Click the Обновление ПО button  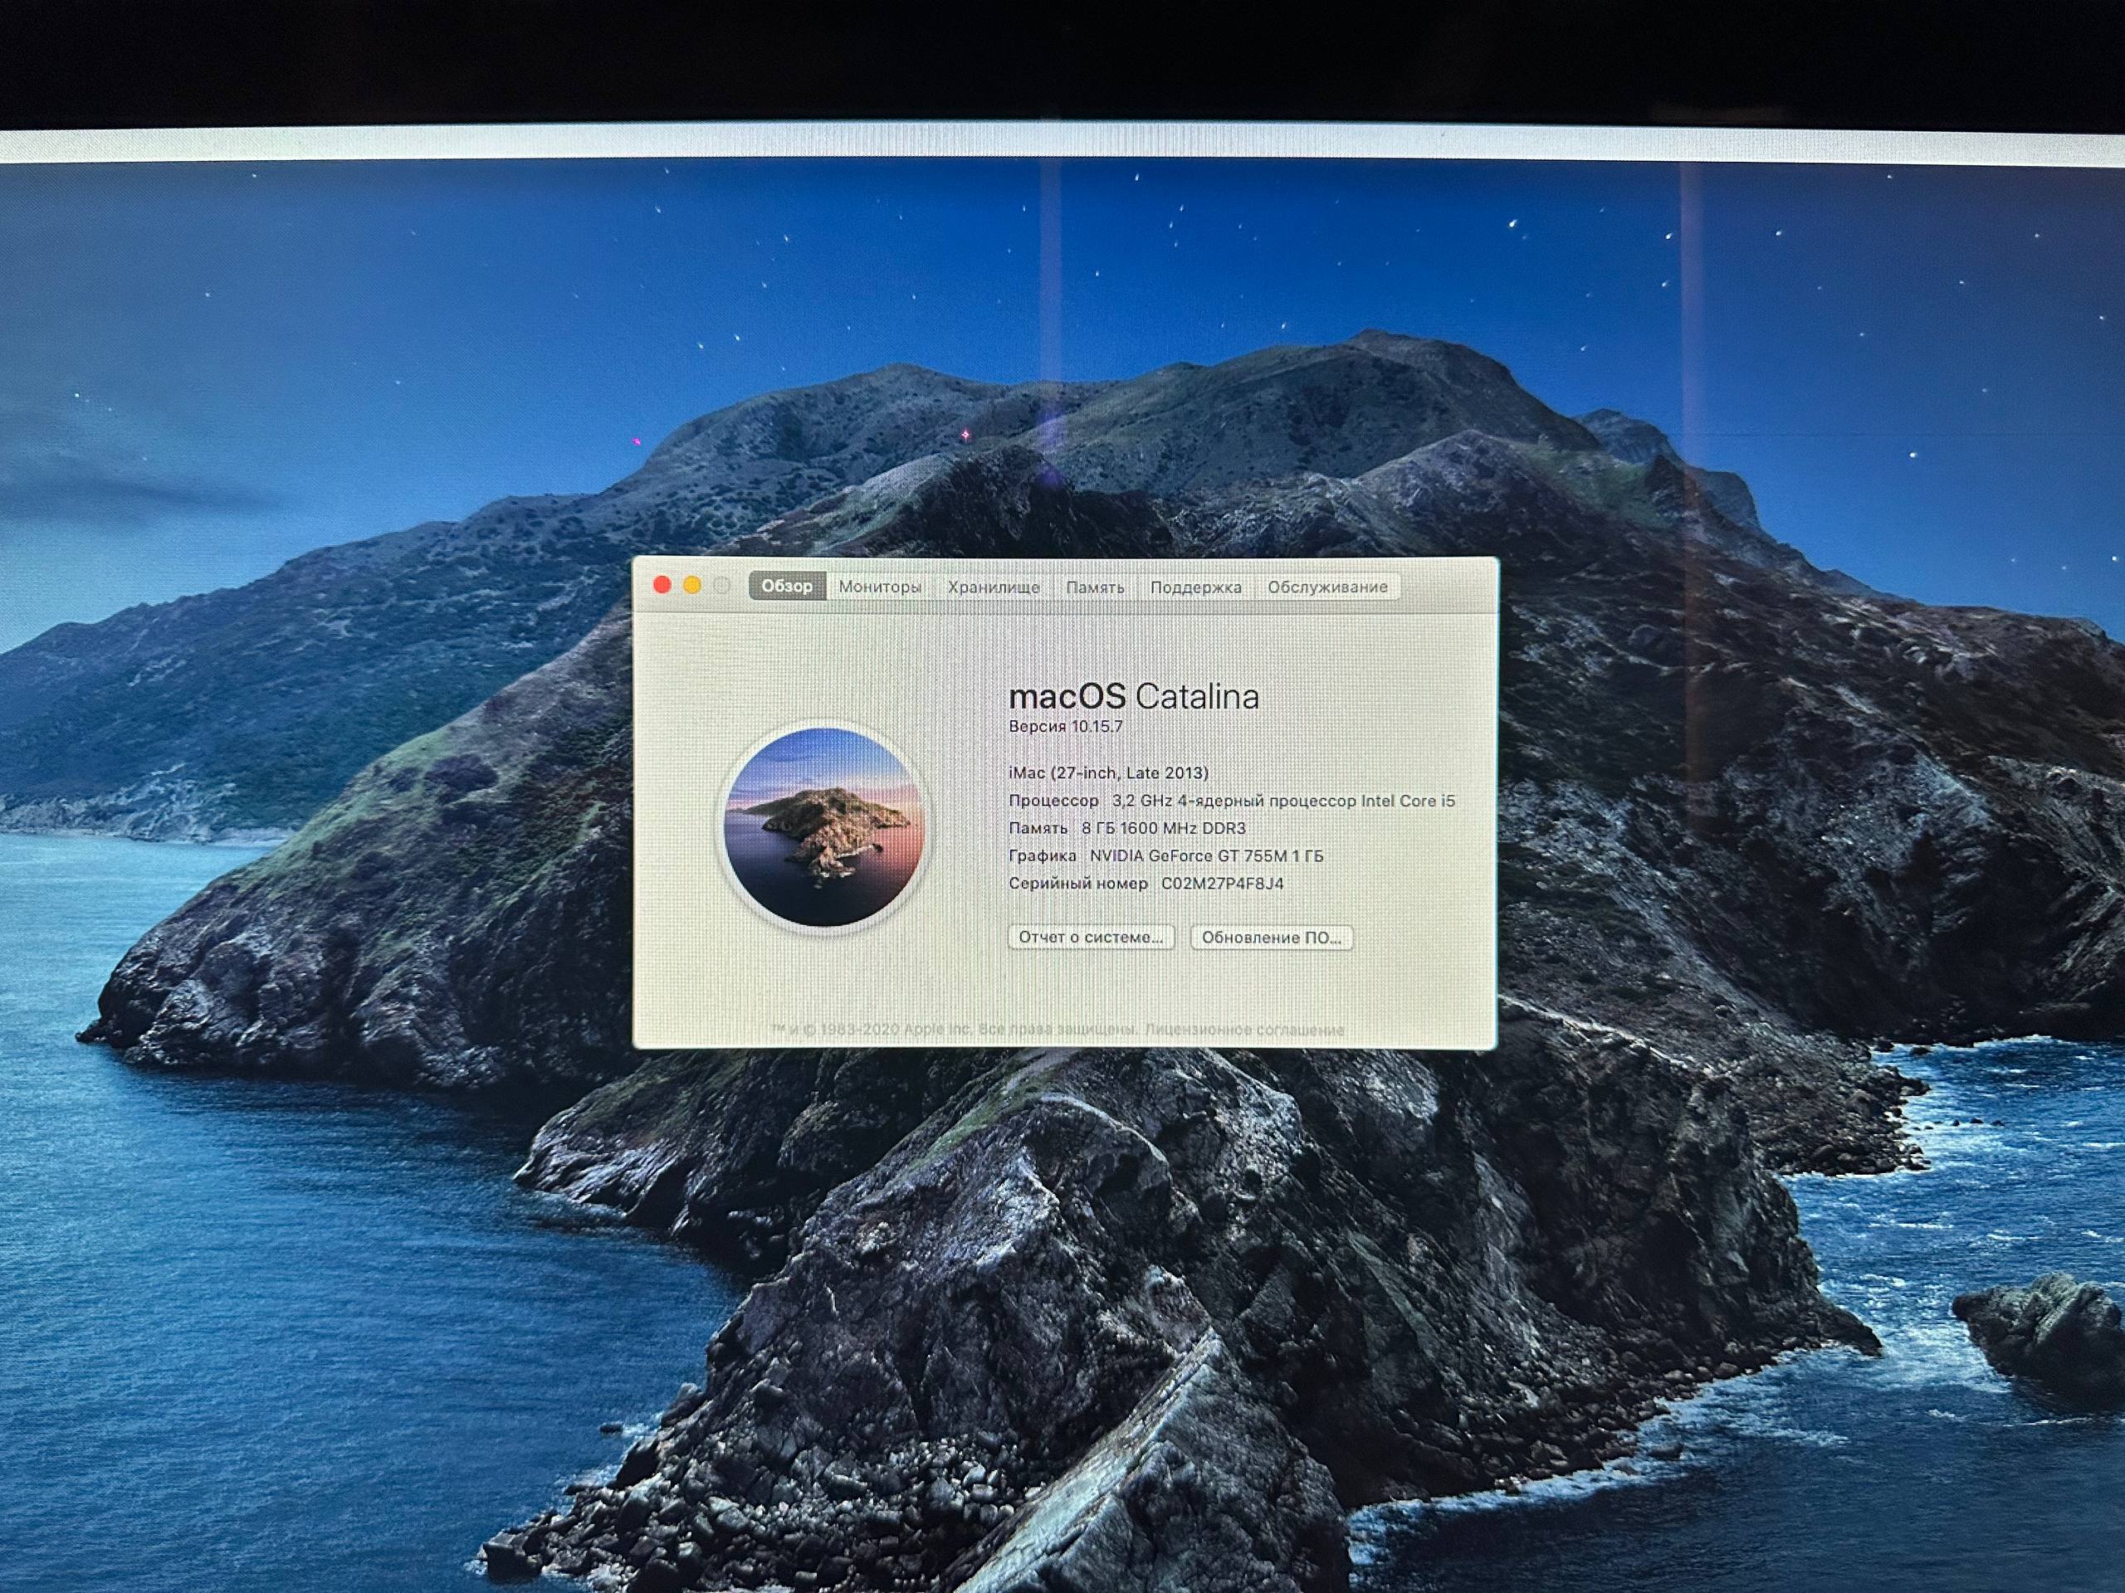click(1271, 938)
